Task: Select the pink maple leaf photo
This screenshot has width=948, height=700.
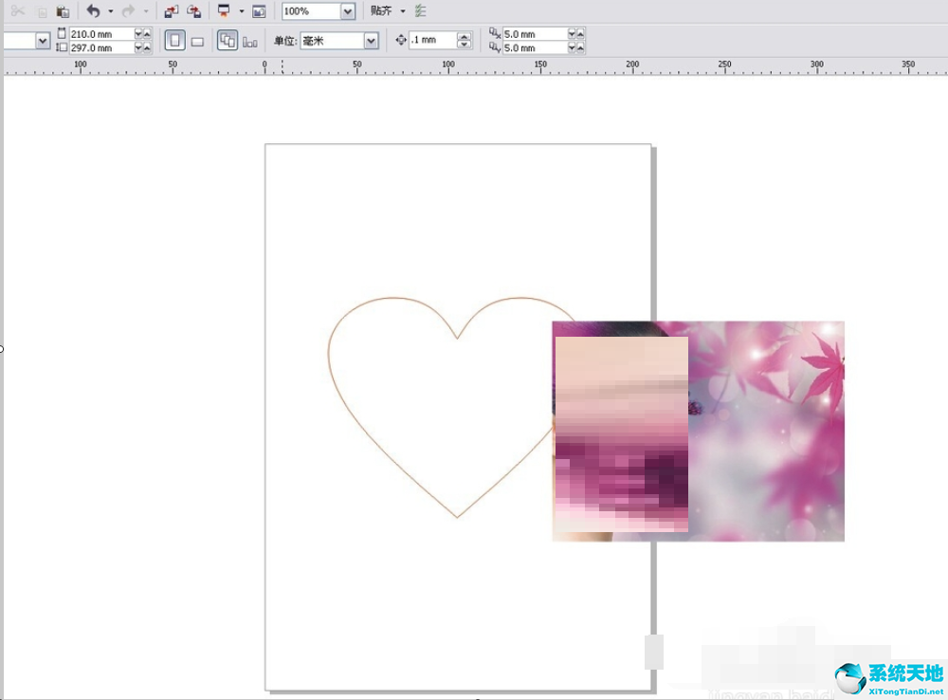Action: pos(768,436)
